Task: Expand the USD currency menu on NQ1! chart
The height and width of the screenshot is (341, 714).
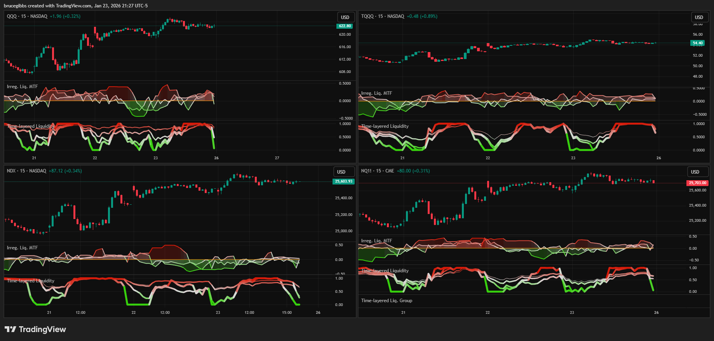Action: click(x=695, y=172)
